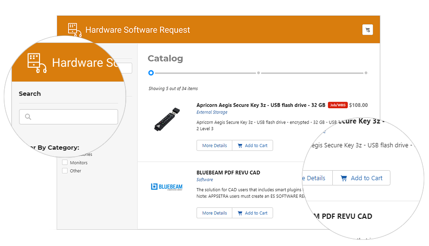Click the Apricorn USB flash drive thumbnail
Image resolution: width=429 pixels, height=246 pixels.
click(x=167, y=119)
